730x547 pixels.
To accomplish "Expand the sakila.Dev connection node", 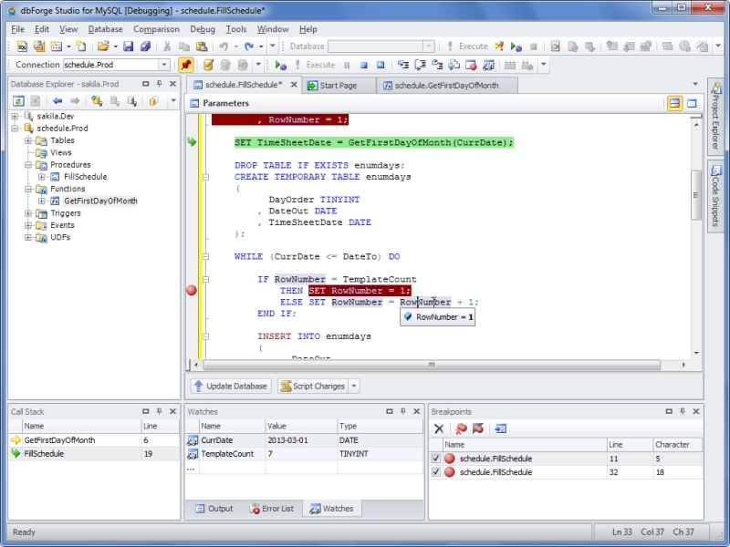I will [15, 116].
